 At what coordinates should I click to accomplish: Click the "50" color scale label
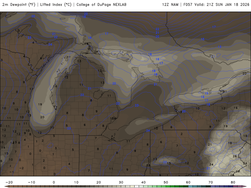click(166, 182)
